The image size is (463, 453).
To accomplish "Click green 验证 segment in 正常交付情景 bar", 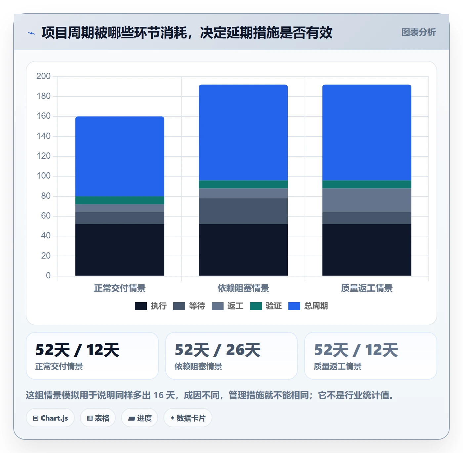I will (x=120, y=200).
